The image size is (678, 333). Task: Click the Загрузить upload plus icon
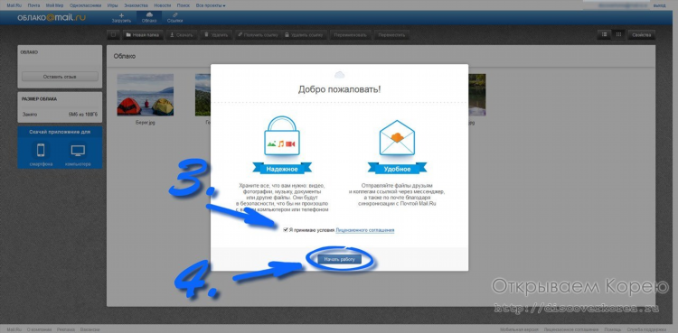121,15
